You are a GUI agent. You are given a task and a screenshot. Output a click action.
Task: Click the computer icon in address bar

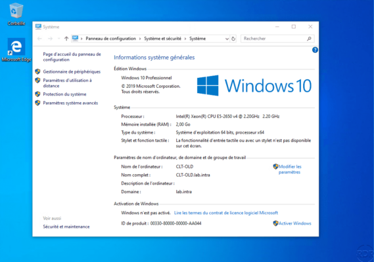pyautogui.click(x=75, y=38)
